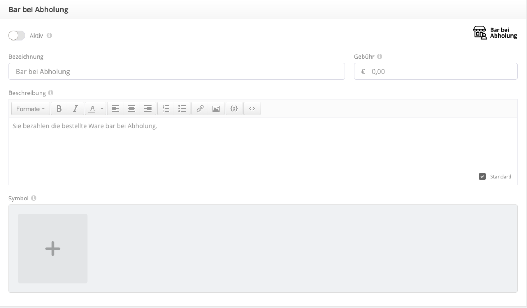The height and width of the screenshot is (308, 527).
Task: Uncheck the Standard checkbox
Action: pos(482,176)
